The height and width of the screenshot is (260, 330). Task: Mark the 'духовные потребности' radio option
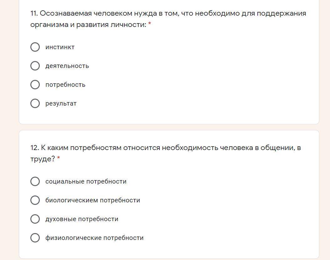click(35, 219)
